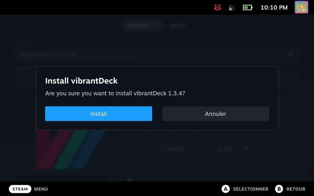
Task: Tap the STEAM pill button
Action: [20, 189]
